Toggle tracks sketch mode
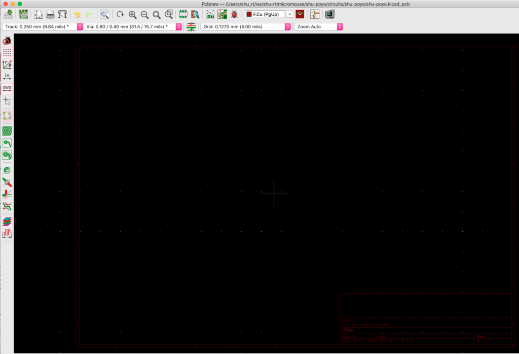519x354 pixels. tap(7, 194)
